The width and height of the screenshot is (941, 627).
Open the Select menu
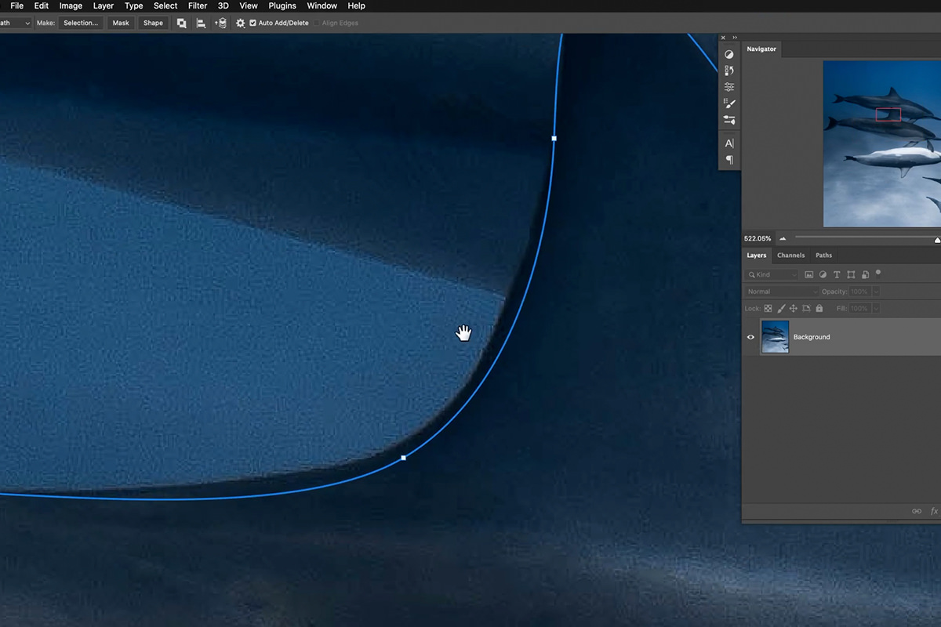(165, 5)
